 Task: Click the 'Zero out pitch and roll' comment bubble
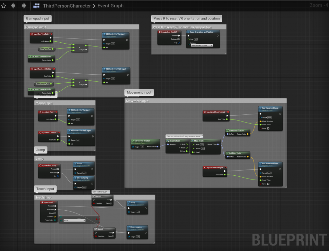tap(184, 136)
